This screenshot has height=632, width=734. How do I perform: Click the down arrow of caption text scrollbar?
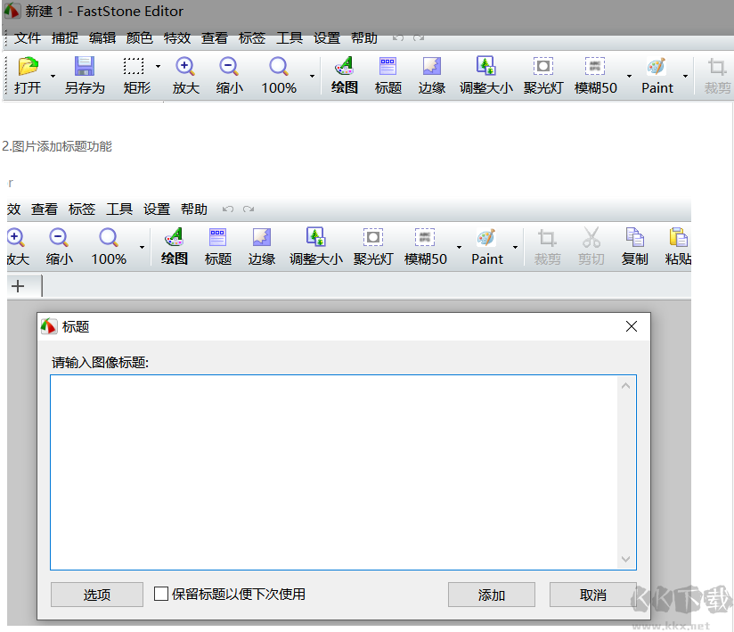pyautogui.click(x=625, y=560)
